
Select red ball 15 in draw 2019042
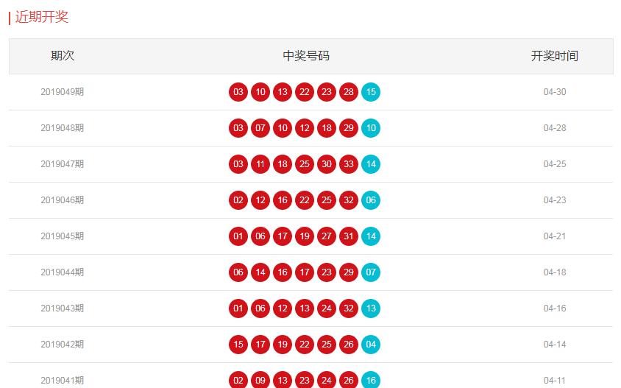[238, 345]
